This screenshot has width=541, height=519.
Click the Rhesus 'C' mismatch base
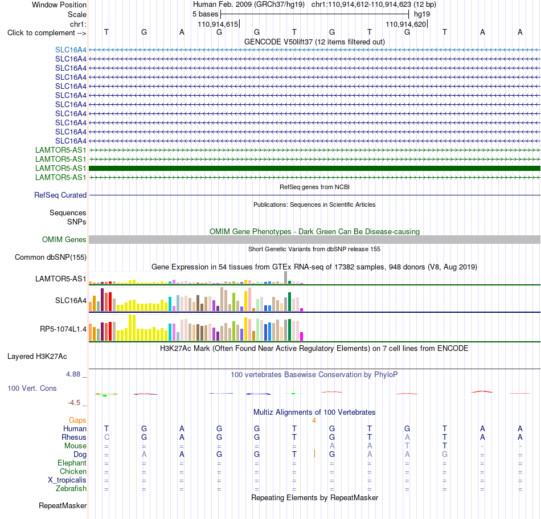[106, 437]
